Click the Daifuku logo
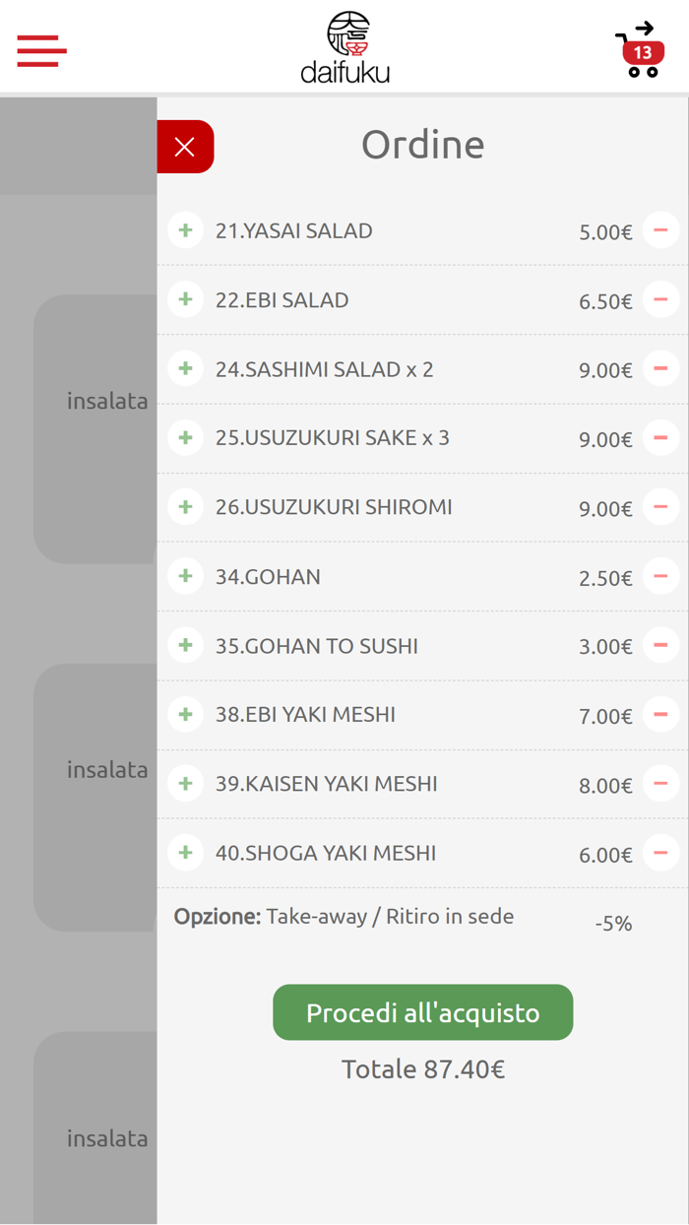 (345, 48)
